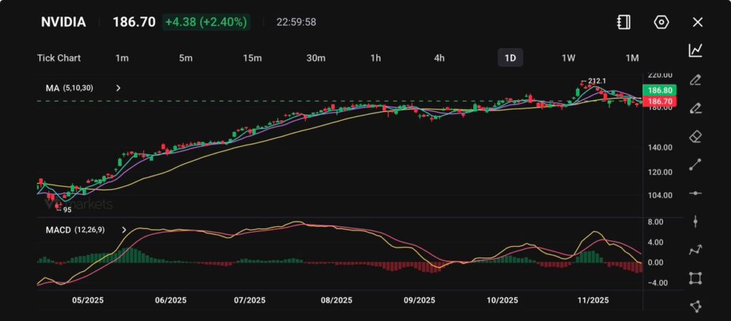Select the 1W timeframe
The image size is (731, 321).
(x=569, y=58)
